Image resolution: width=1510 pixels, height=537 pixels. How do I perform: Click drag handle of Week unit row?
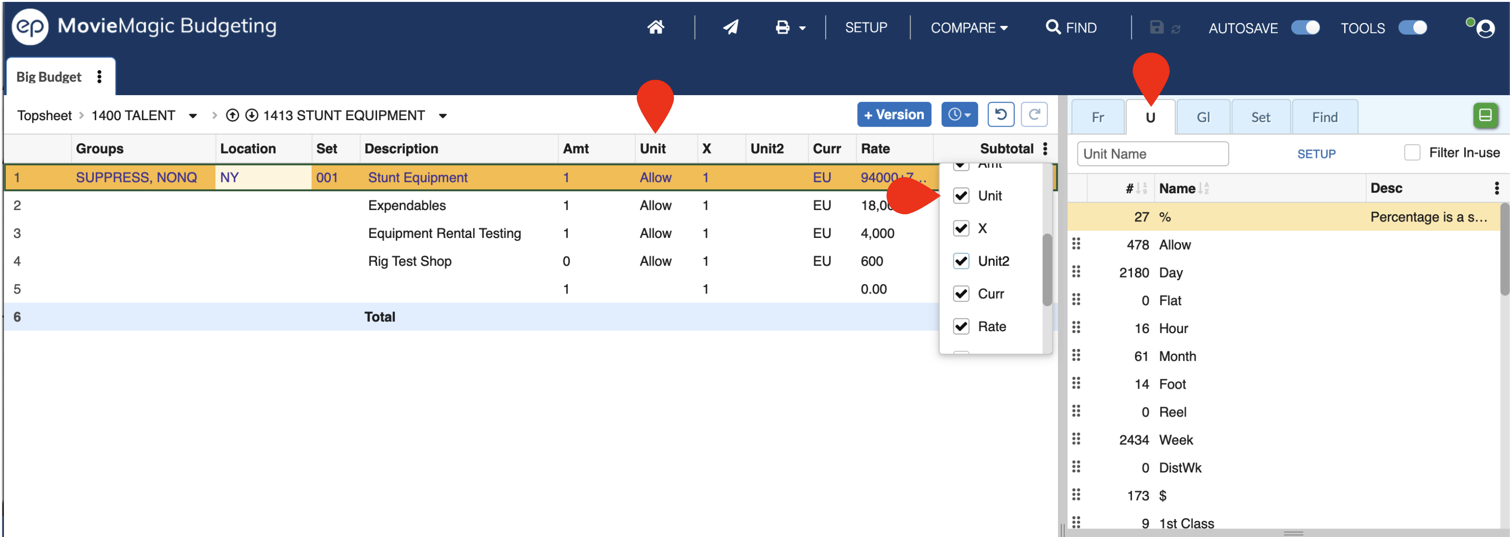[1075, 439]
